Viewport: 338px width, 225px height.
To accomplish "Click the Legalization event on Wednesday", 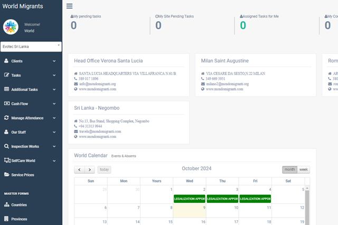I will [x=189, y=199].
